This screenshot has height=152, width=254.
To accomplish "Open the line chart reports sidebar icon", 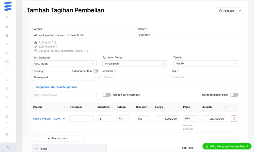I will 7,71.
